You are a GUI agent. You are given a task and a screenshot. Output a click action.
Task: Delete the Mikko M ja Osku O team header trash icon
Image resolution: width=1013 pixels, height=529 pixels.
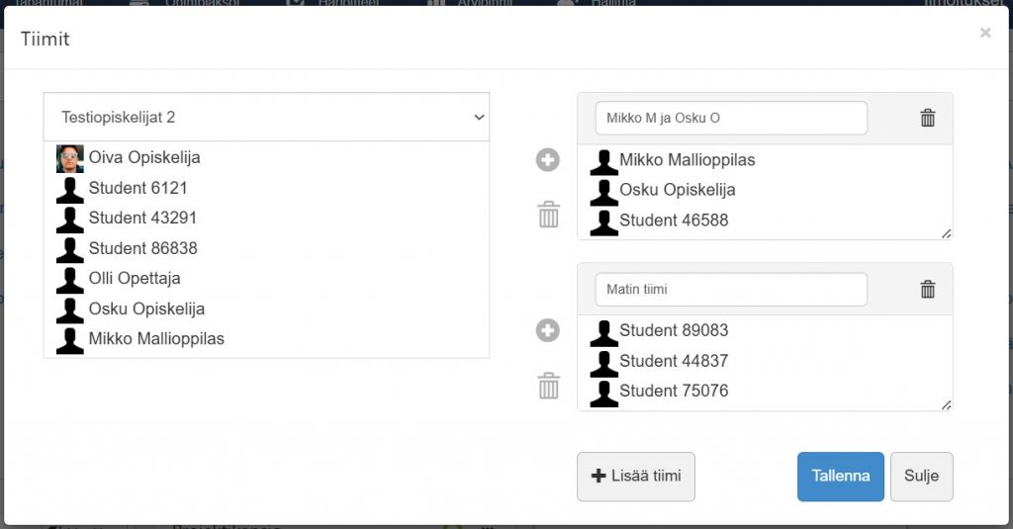pos(928,118)
